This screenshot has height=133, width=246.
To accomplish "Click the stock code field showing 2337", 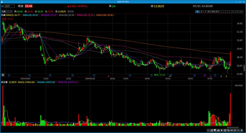I will (x=9, y=6).
